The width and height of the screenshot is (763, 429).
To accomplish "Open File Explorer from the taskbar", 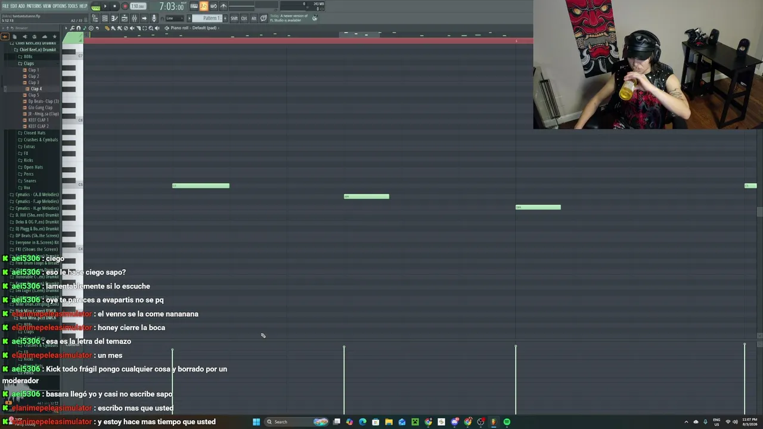I will coord(389,422).
